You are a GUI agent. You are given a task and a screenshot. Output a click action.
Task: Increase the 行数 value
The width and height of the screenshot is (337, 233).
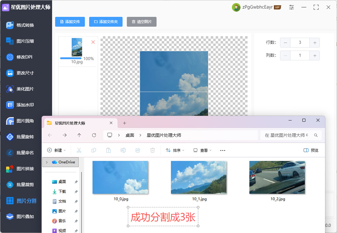pyautogui.click(x=315, y=43)
